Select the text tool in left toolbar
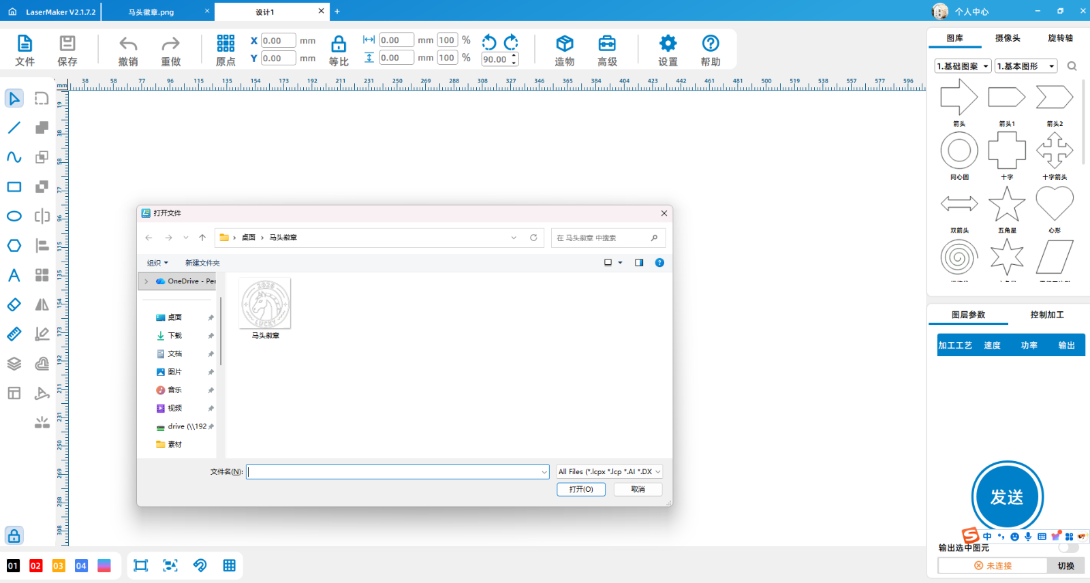The height and width of the screenshot is (583, 1090). [14, 275]
